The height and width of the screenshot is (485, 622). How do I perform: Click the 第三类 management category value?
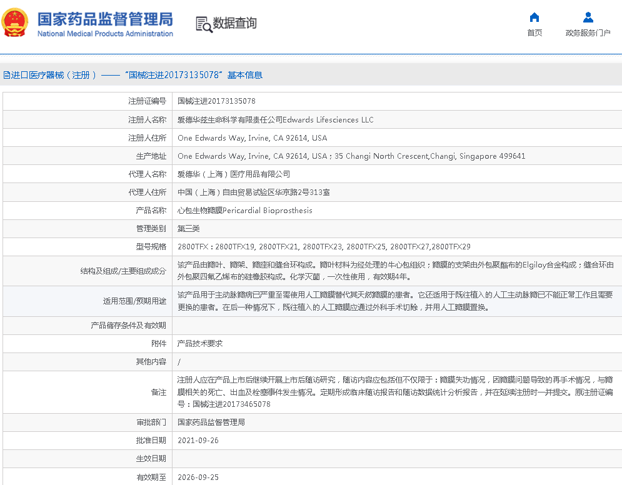coord(189,229)
